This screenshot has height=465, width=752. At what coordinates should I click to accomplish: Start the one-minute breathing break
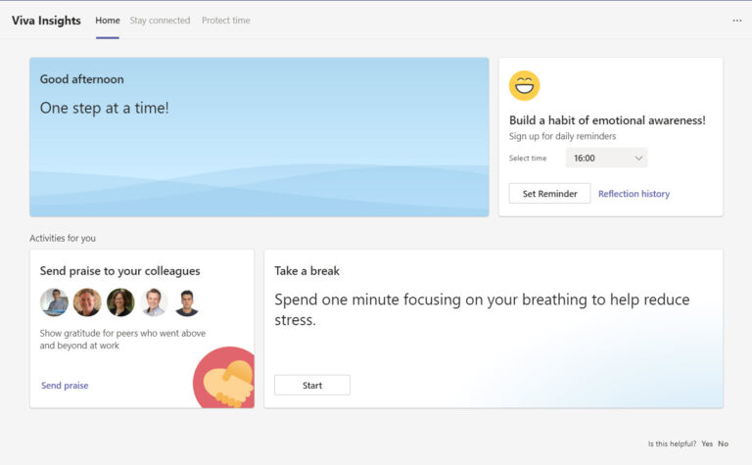click(312, 386)
